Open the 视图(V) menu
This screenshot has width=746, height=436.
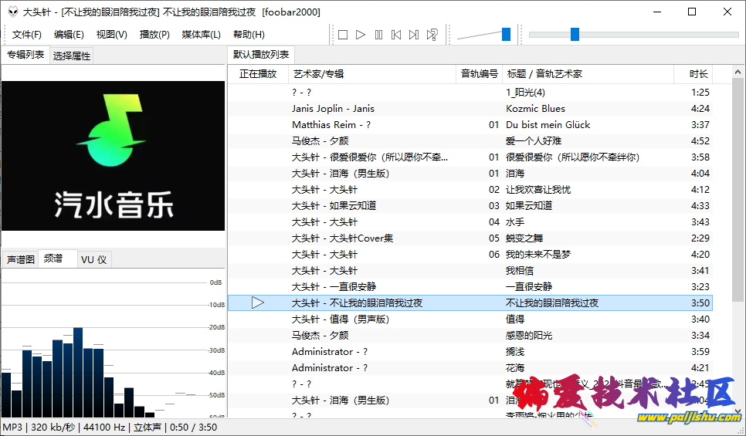[112, 35]
